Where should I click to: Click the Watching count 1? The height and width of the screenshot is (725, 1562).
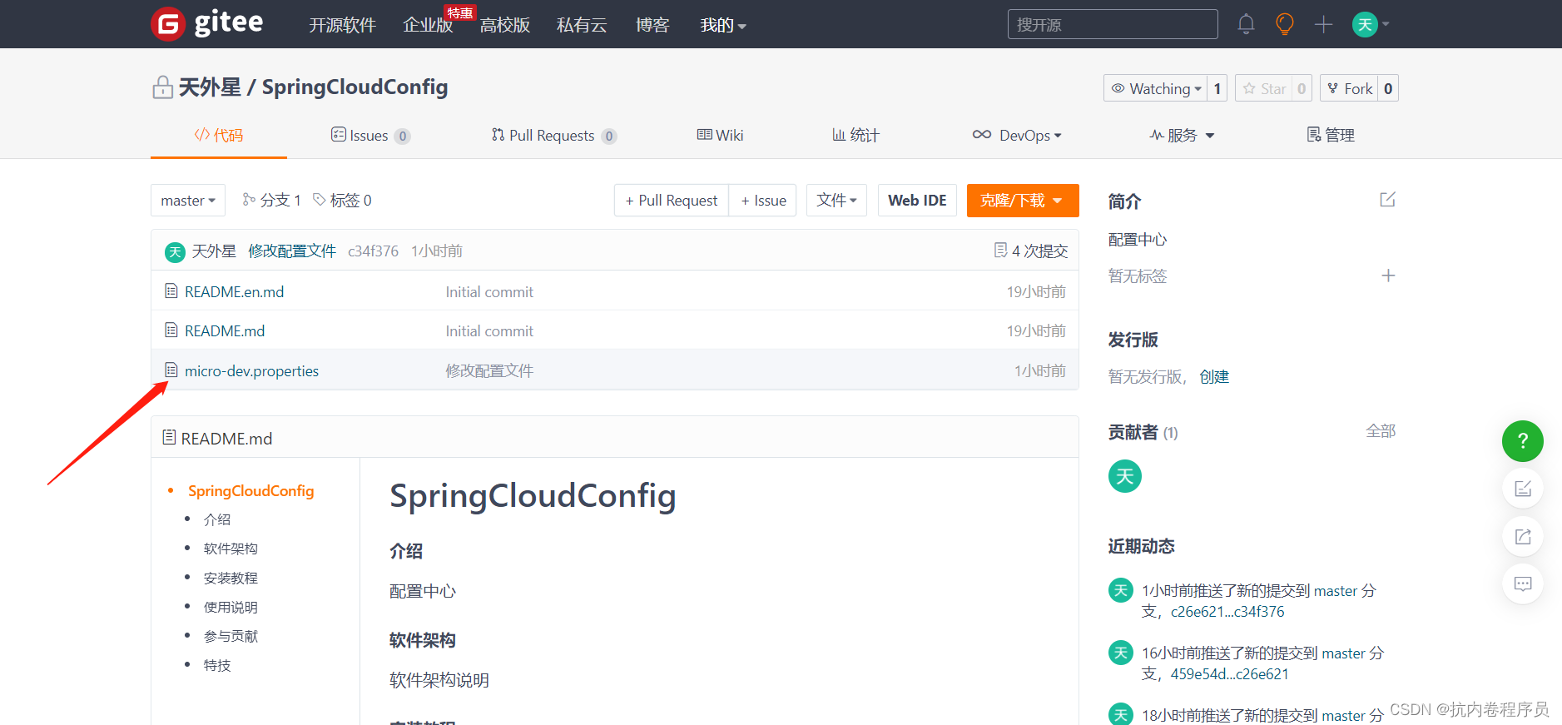coord(1217,88)
